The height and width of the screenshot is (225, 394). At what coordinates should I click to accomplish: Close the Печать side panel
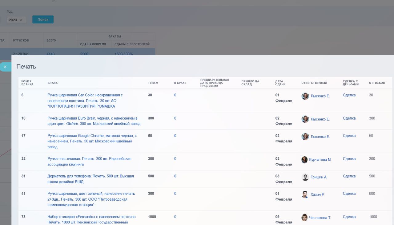5,67
